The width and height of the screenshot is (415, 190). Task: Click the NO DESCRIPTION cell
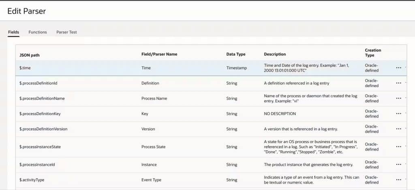coord(280,114)
